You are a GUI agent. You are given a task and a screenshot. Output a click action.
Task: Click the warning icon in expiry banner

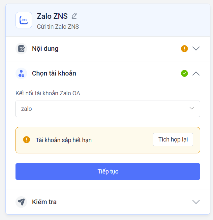click(x=26, y=140)
